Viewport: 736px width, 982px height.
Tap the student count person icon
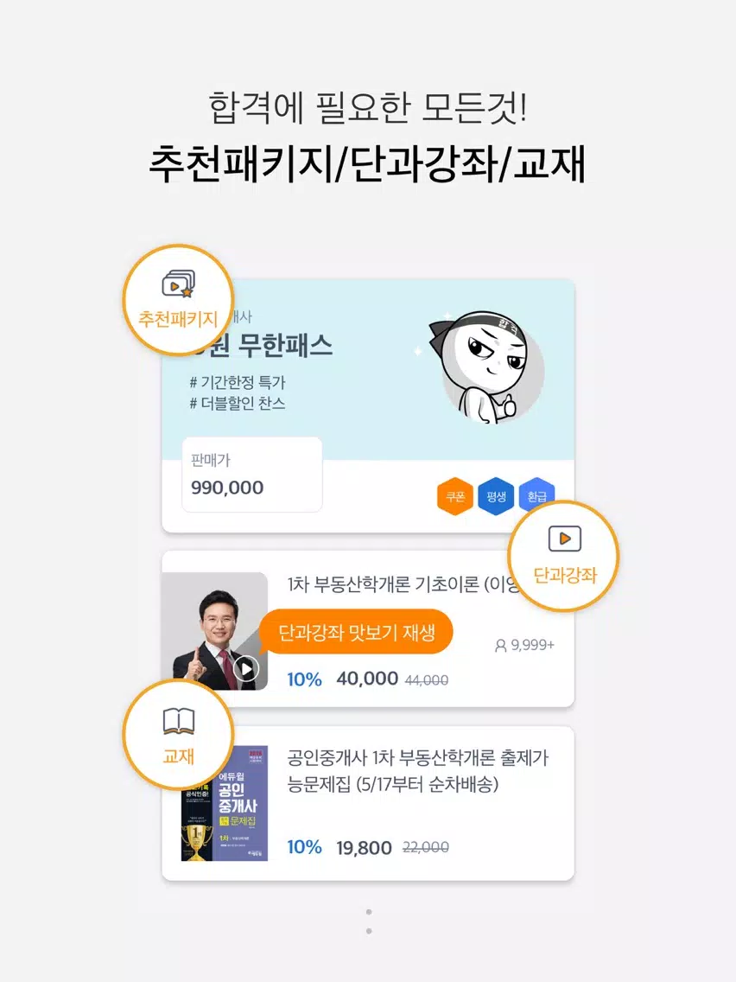501,645
